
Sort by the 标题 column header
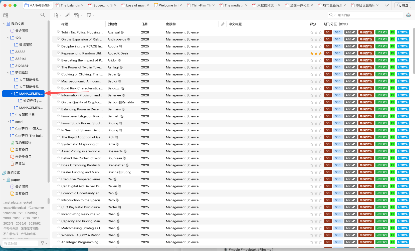point(65,24)
